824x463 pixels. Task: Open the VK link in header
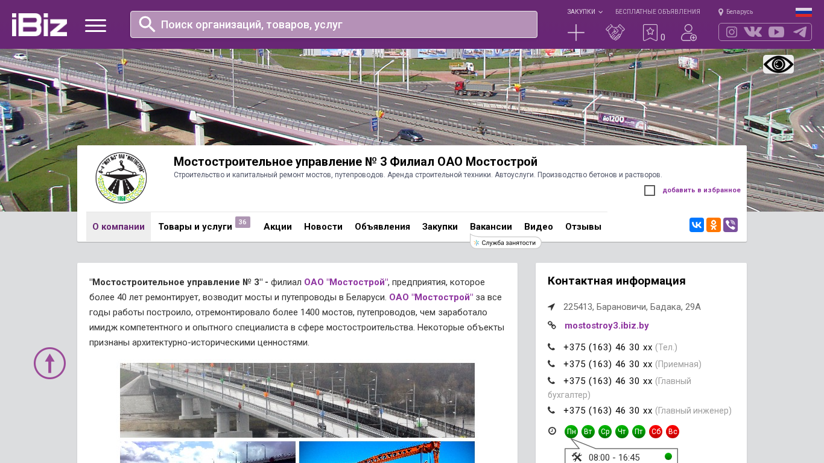753,32
